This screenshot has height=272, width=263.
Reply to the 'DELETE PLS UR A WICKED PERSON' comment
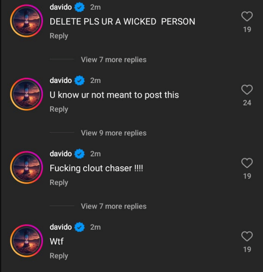tap(59, 36)
